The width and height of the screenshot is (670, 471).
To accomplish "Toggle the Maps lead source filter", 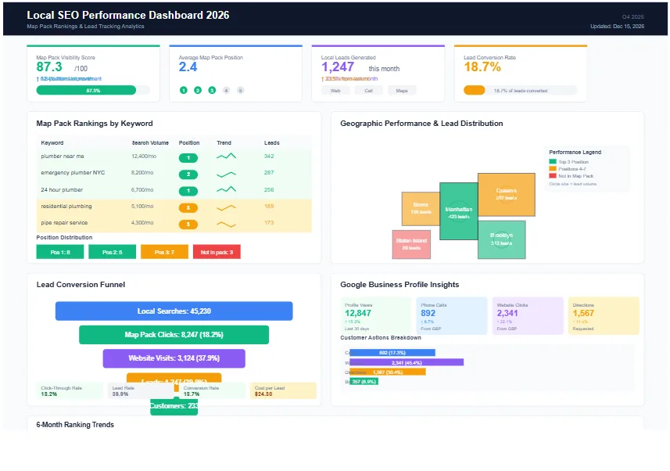I will pyautogui.click(x=401, y=90).
